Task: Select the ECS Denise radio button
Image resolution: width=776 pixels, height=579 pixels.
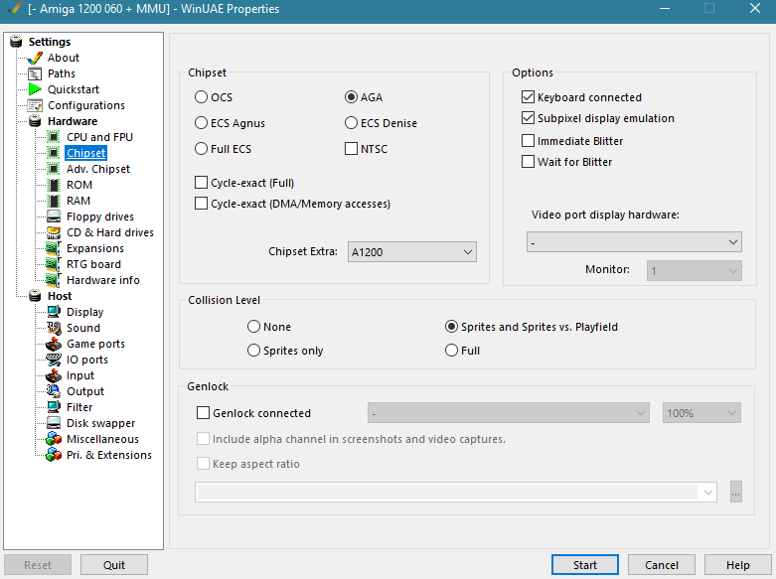Action: point(351,123)
